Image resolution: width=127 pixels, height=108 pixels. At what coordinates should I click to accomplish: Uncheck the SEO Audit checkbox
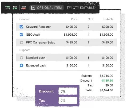(21, 35)
